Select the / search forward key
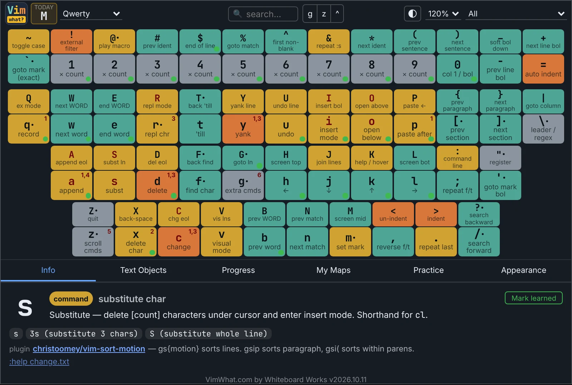This screenshot has height=385, width=572. (x=479, y=242)
